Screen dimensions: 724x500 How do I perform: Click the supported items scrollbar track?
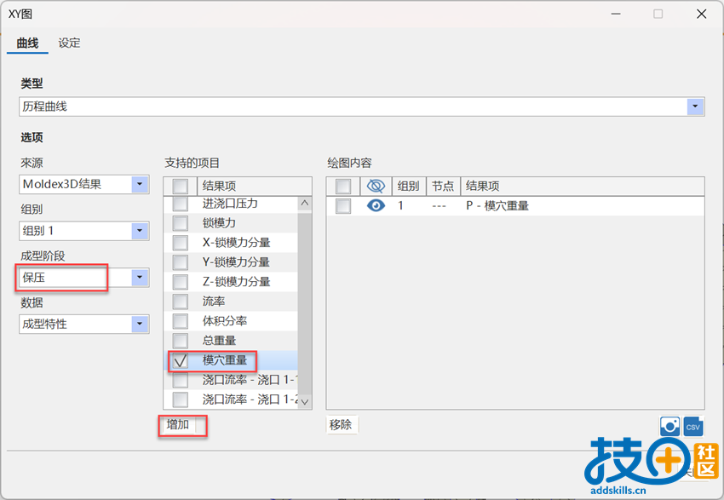[x=305, y=302]
